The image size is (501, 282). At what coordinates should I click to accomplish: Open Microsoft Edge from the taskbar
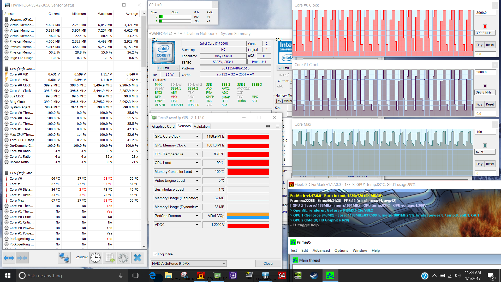(x=152, y=275)
